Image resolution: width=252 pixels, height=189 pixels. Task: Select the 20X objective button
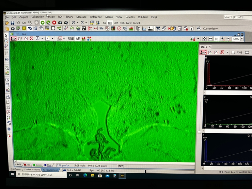(x=116, y=23)
